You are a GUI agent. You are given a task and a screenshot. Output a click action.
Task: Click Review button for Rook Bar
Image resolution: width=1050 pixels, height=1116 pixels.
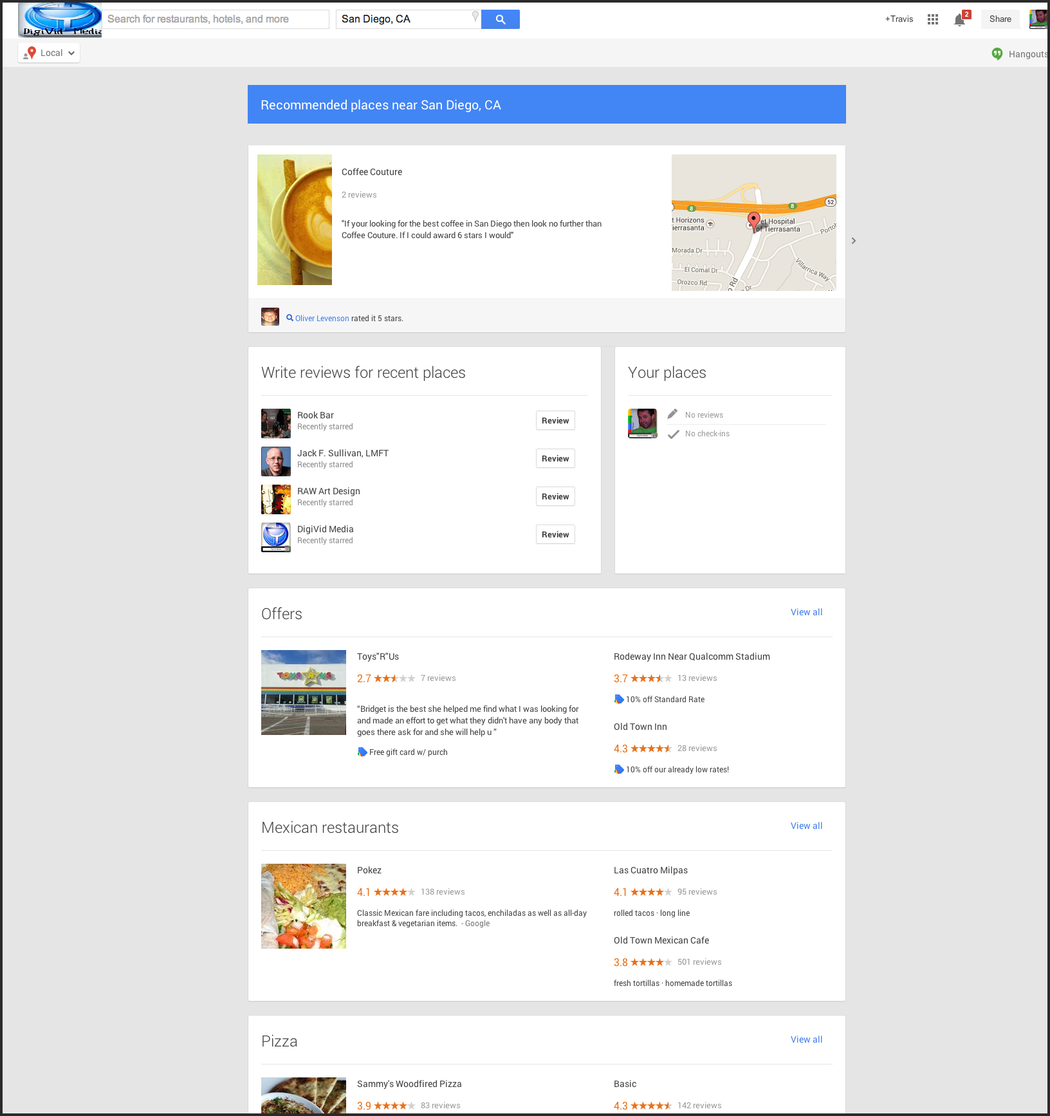click(555, 420)
